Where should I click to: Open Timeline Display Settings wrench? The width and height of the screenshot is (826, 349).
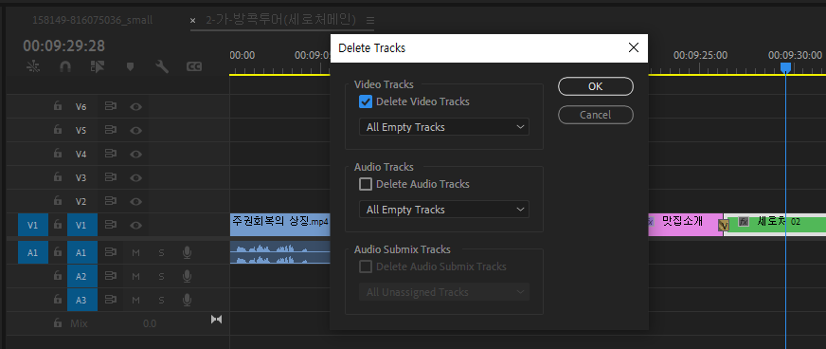(x=162, y=67)
